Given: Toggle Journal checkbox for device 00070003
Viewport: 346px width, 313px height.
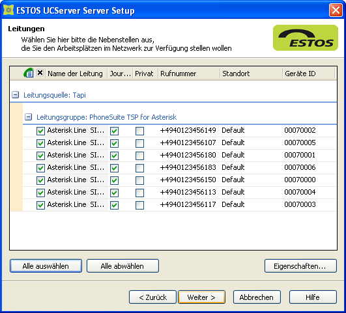Looking at the screenshot, I should (114, 205).
